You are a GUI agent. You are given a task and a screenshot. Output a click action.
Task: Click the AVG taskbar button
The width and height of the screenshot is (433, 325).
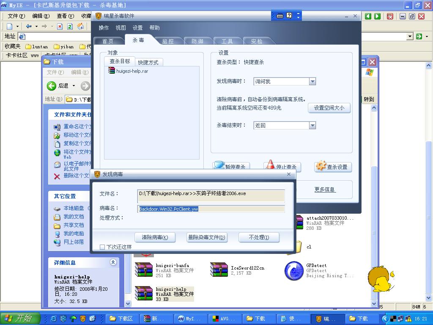(x=225, y=319)
